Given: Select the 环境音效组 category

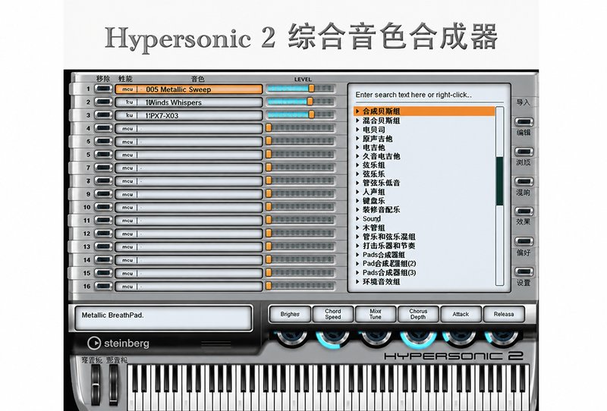Looking at the screenshot, I should pos(382,282).
